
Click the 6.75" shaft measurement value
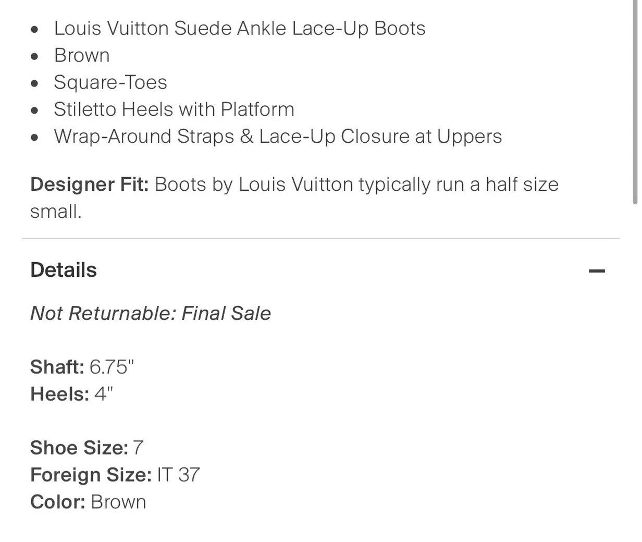(112, 367)
